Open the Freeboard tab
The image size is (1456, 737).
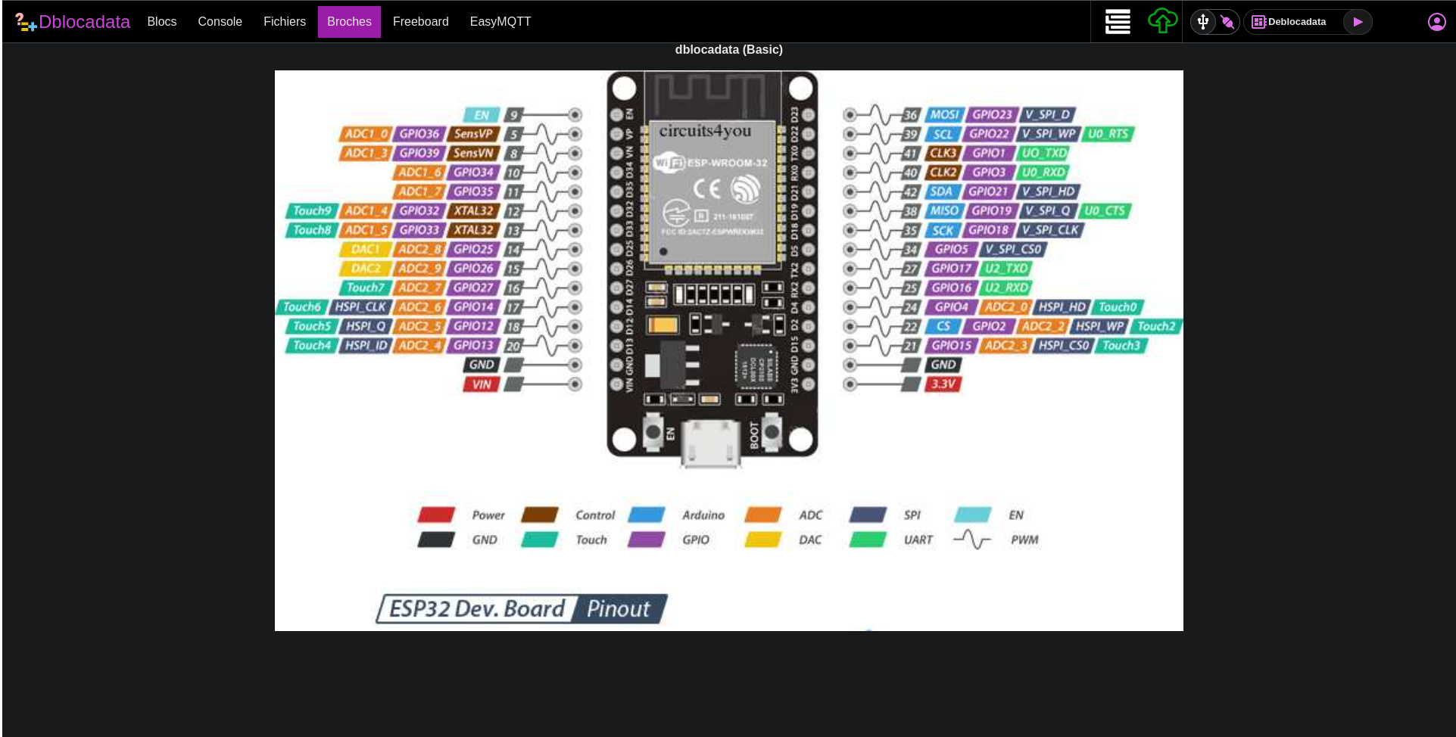(420, 22)
